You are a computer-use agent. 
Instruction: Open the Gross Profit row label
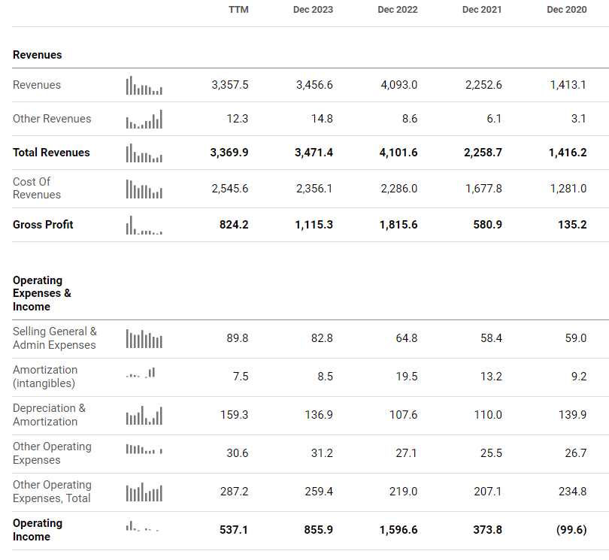tap(43, 225)
